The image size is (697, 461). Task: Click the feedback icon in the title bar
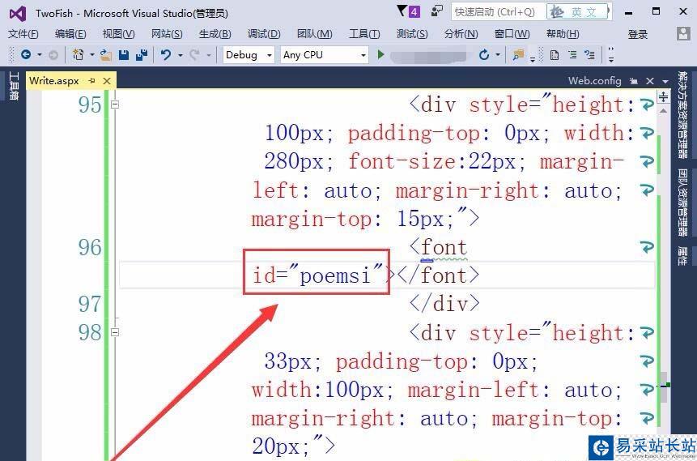[437, 11]
